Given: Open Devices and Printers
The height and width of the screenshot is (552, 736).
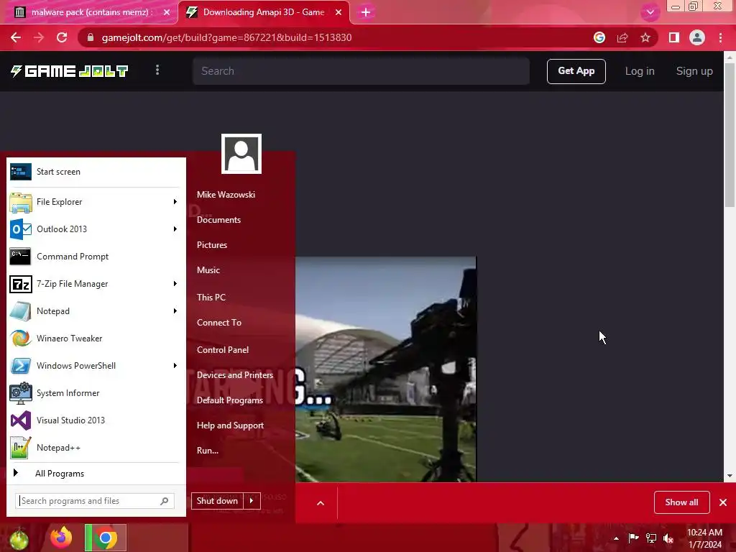Looking at the screenshot, I should (x=235, y=375).
